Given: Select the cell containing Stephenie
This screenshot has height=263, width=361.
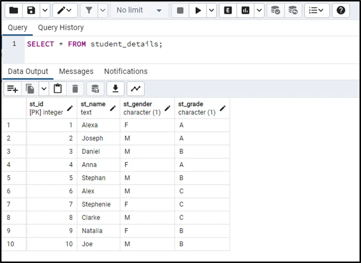Looking at the screenshot, I should 96,204.
